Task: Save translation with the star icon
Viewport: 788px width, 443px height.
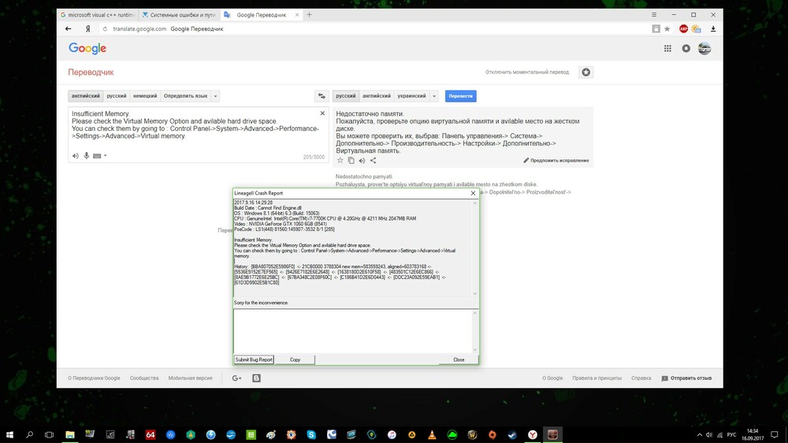Action: click(340, 160)
